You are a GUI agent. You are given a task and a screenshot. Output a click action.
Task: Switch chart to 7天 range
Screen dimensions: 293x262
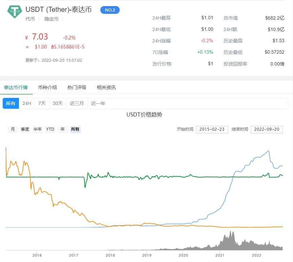tap(41, 103)
